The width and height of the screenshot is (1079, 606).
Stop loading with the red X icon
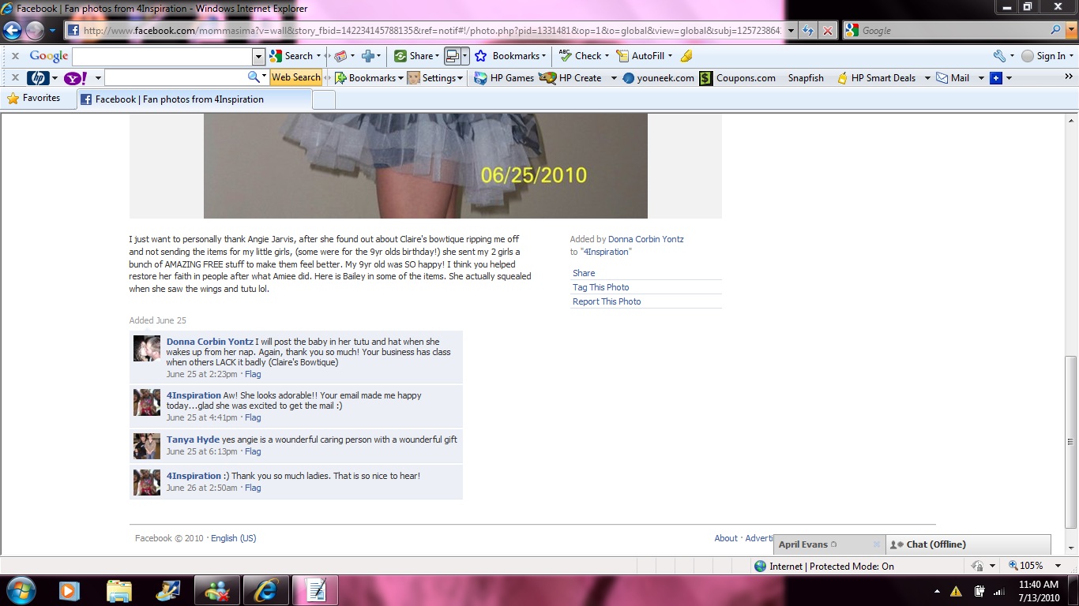pyautogui.click(x=827, y=31)
